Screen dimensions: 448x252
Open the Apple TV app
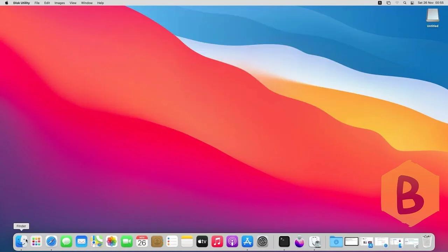(x=202, y=241)
